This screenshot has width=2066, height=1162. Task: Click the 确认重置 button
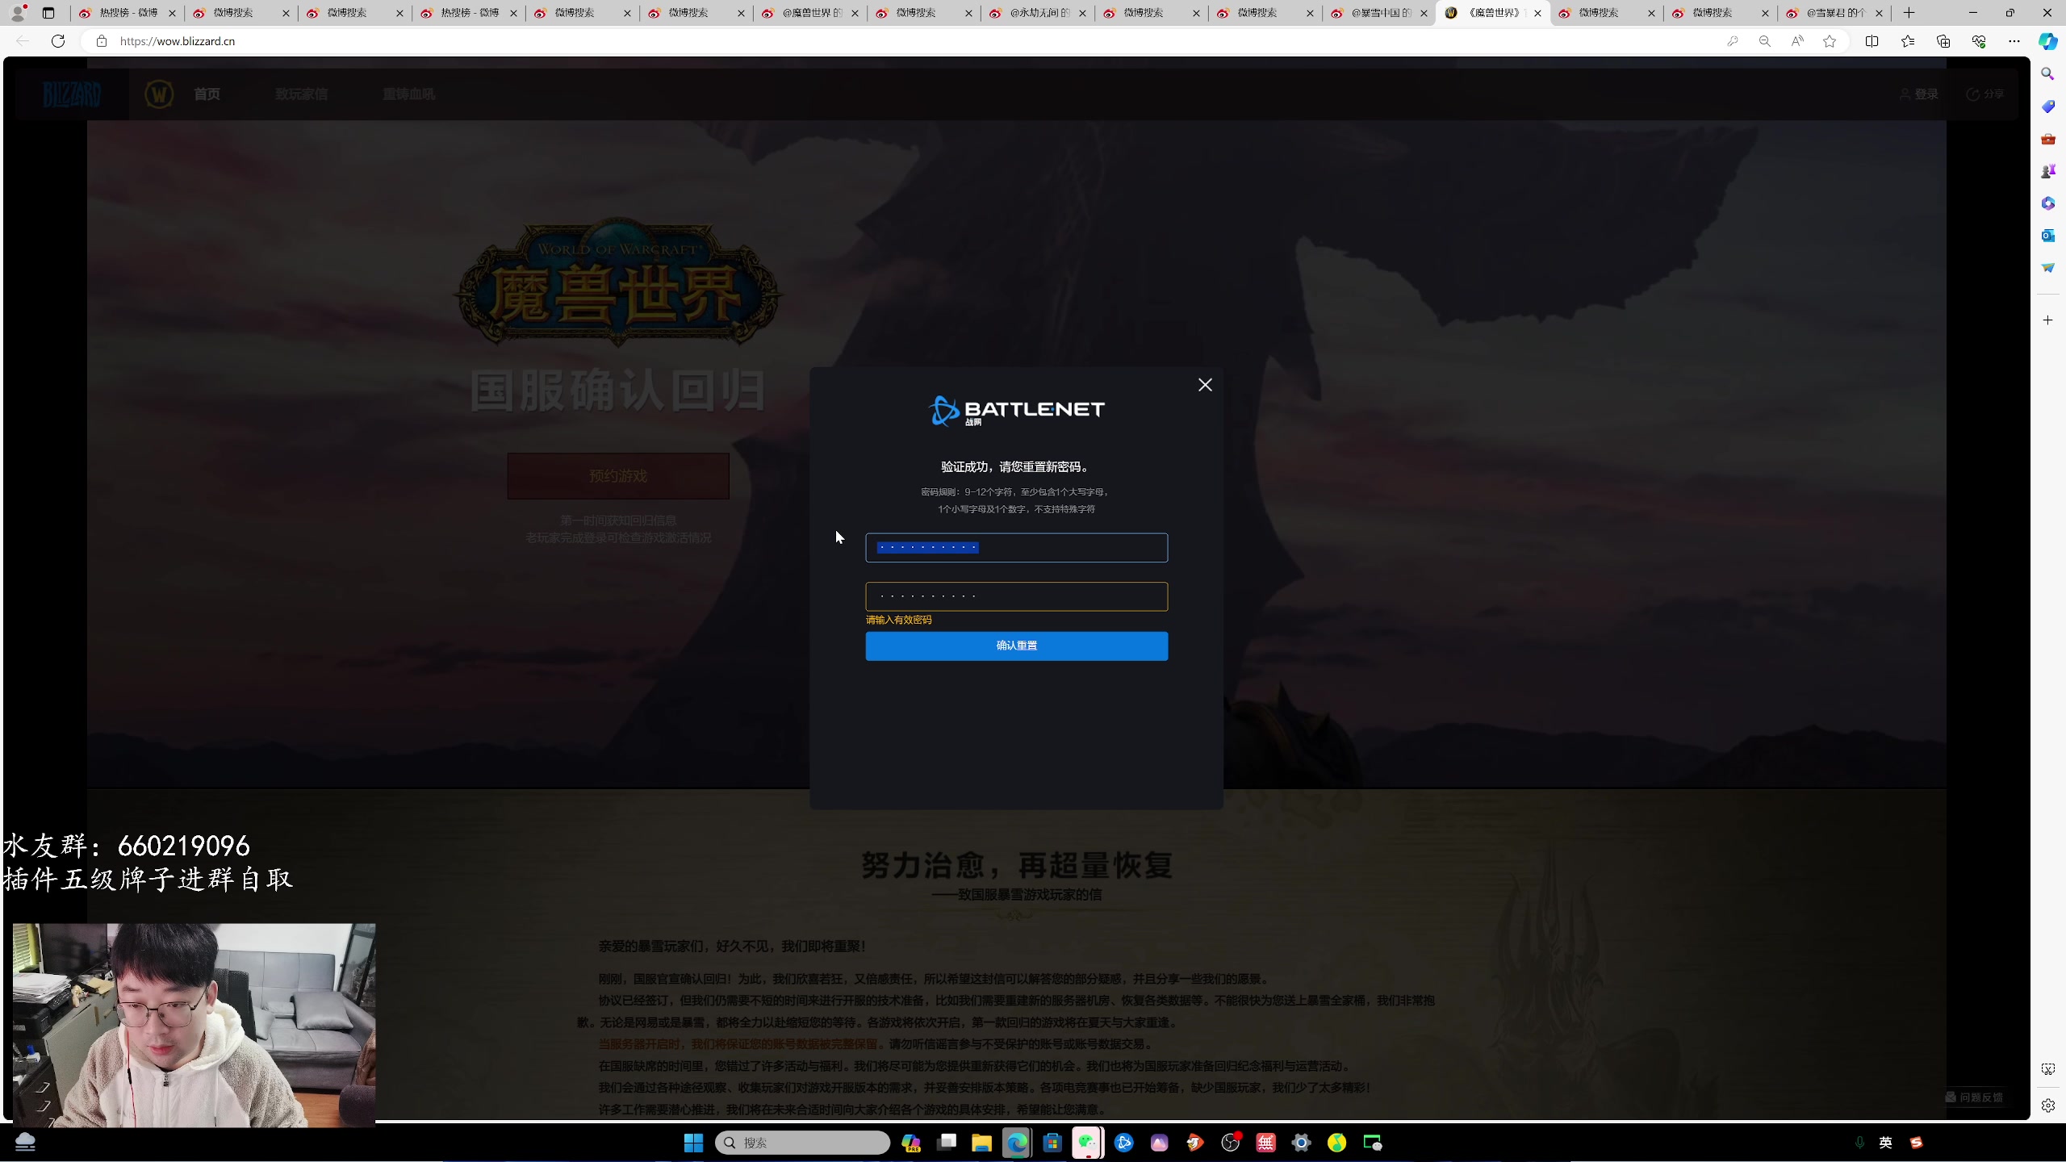(x=1016, y=646)
